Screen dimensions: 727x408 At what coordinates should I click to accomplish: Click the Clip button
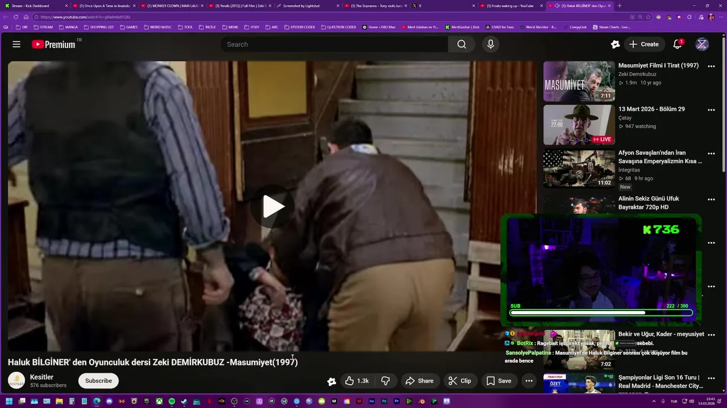[x=459, y=381]
